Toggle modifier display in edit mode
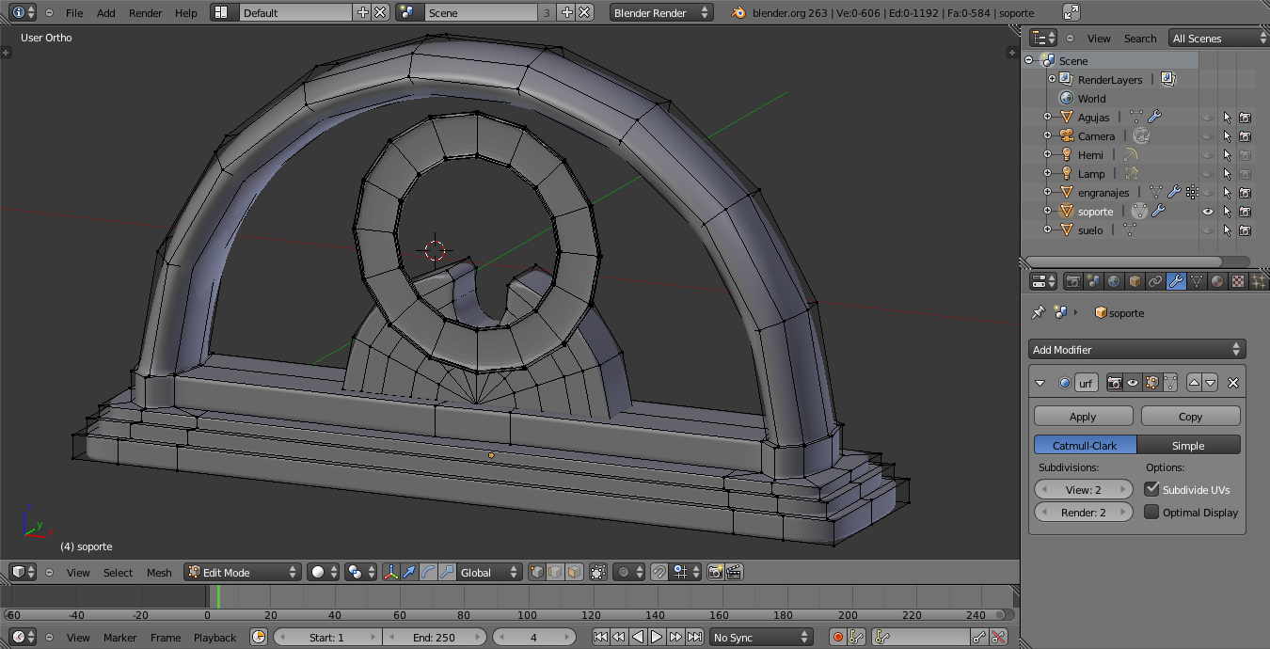Image resolution: width=1270 pixels, height=649 pixels. [1151, 383]
